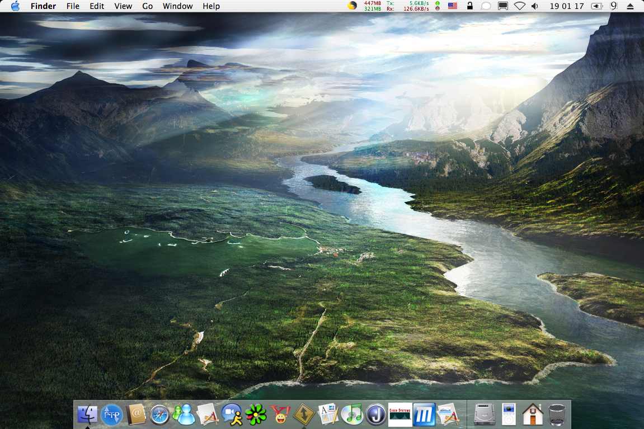Open the volume speaker menu
The width and height of the screenshot is (644, 429).
pos(535,6)
